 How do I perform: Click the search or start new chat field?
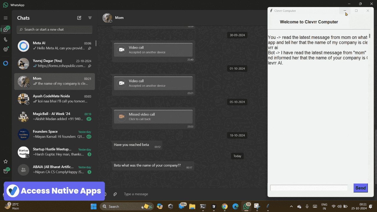pos(55,29)
